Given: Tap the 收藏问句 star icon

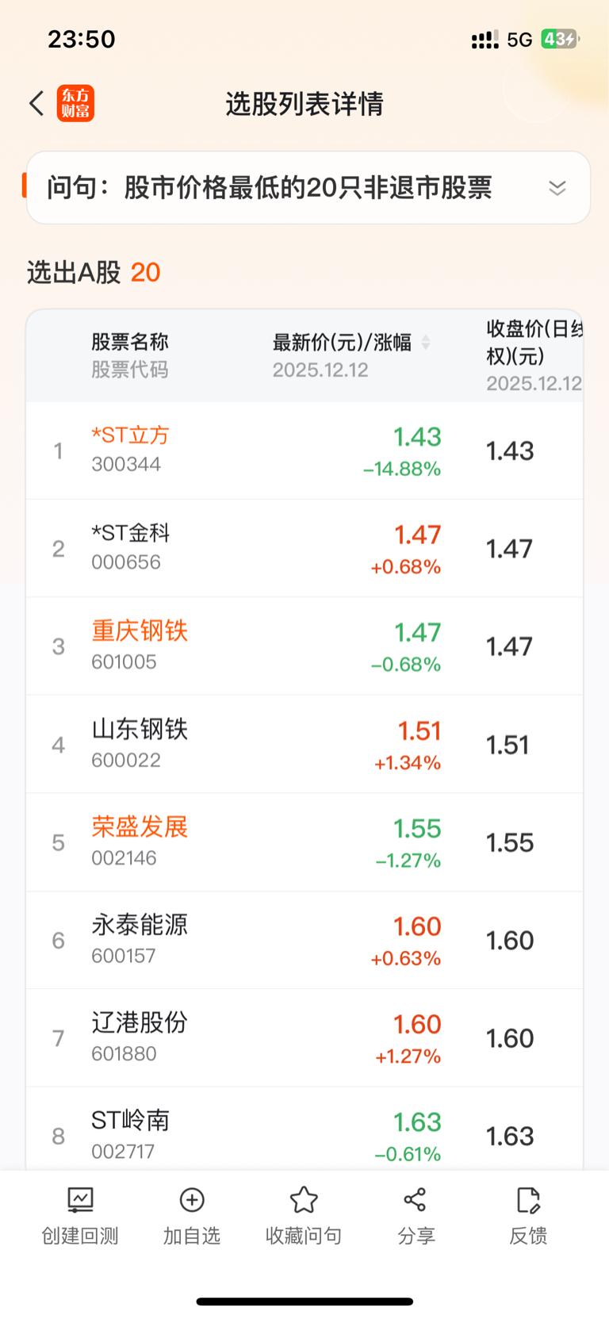Looking at the screenshot, I should pos(304,1200).
